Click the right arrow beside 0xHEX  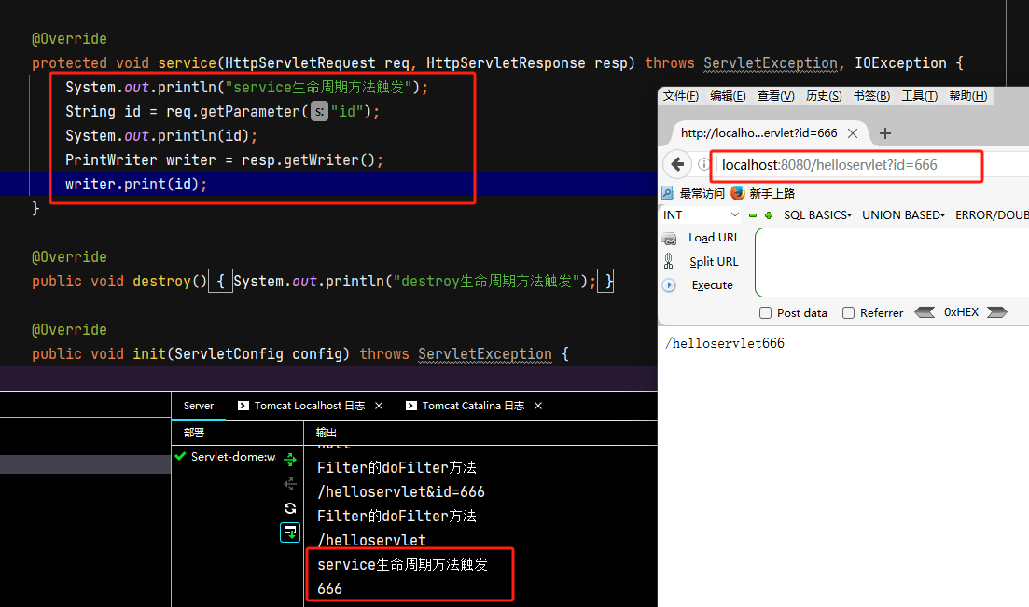[x=996, y=312]
